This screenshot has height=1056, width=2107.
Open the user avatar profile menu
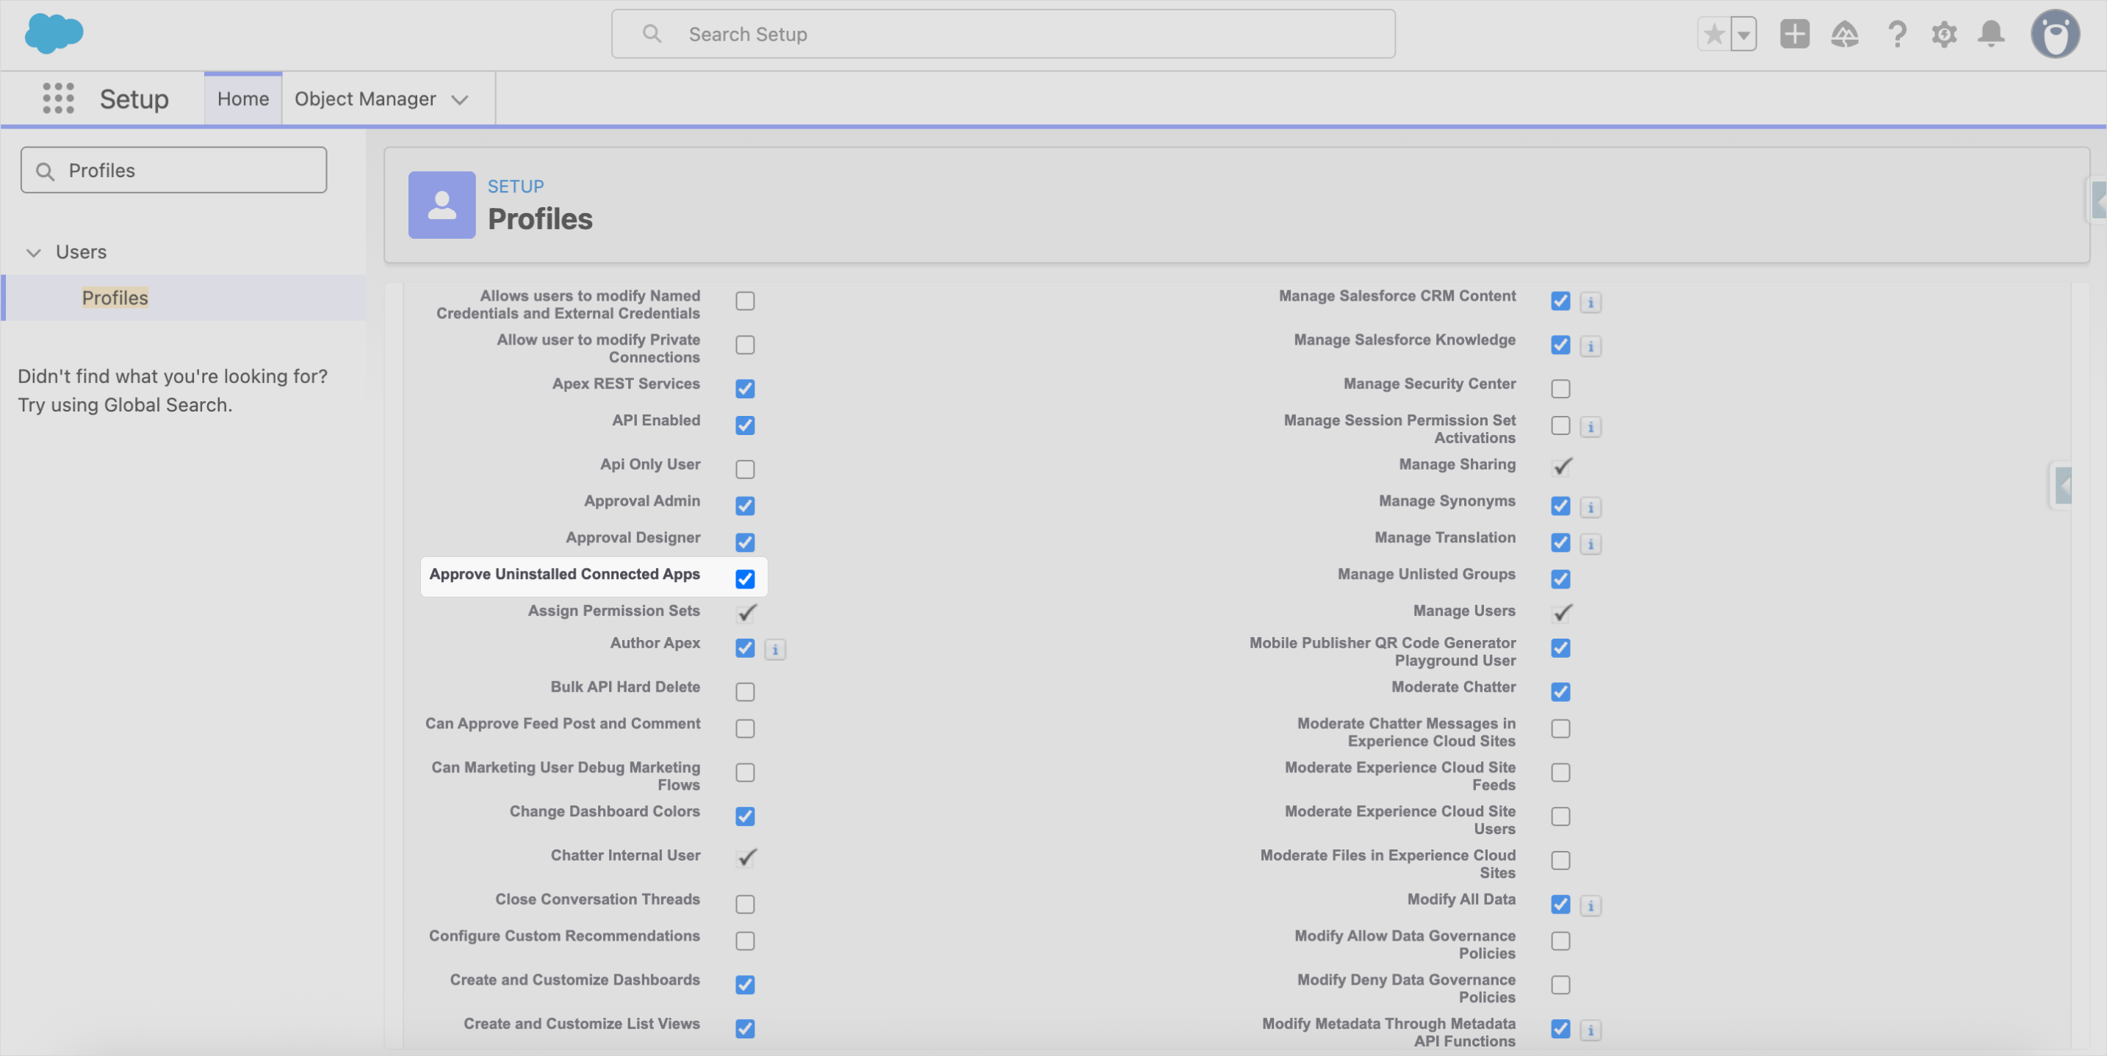pyautogui.click(x=2055, y=35)
